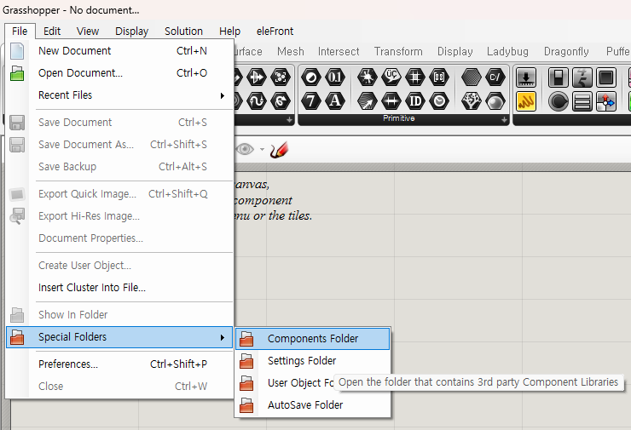Open the Settings Folder entry
This screenshot has width=631, height=430.
pyautogui.click(x=313, y=361)
